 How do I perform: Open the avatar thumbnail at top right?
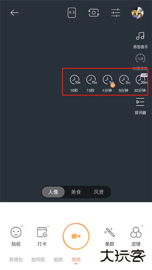coord(137,13)
